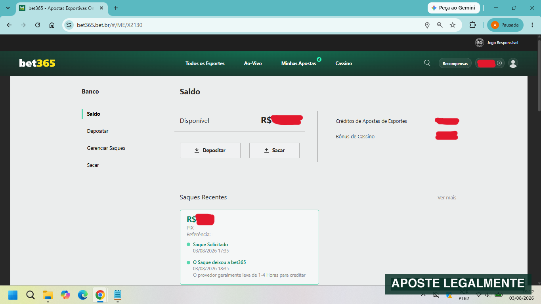Click the Windows Start button

13,295
